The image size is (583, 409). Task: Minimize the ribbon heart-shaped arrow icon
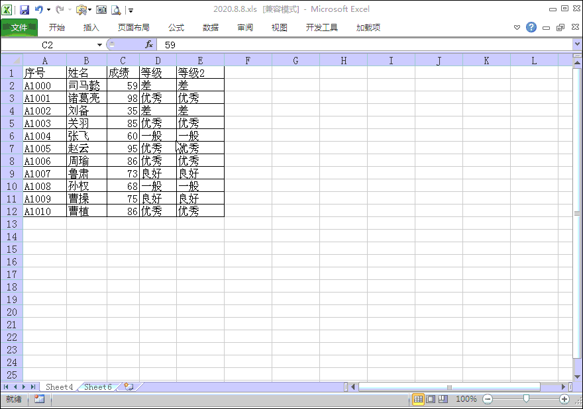[x=517, y=28]
